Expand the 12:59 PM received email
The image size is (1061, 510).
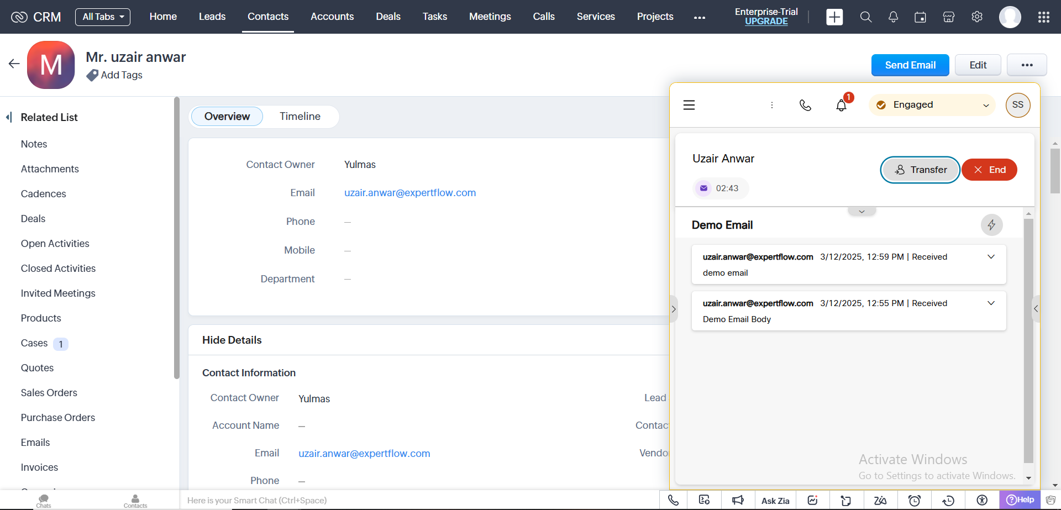991,257
